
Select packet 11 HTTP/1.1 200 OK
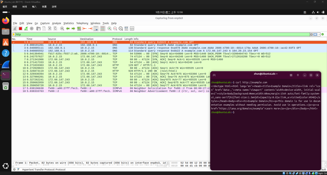(x=111, y=71)
